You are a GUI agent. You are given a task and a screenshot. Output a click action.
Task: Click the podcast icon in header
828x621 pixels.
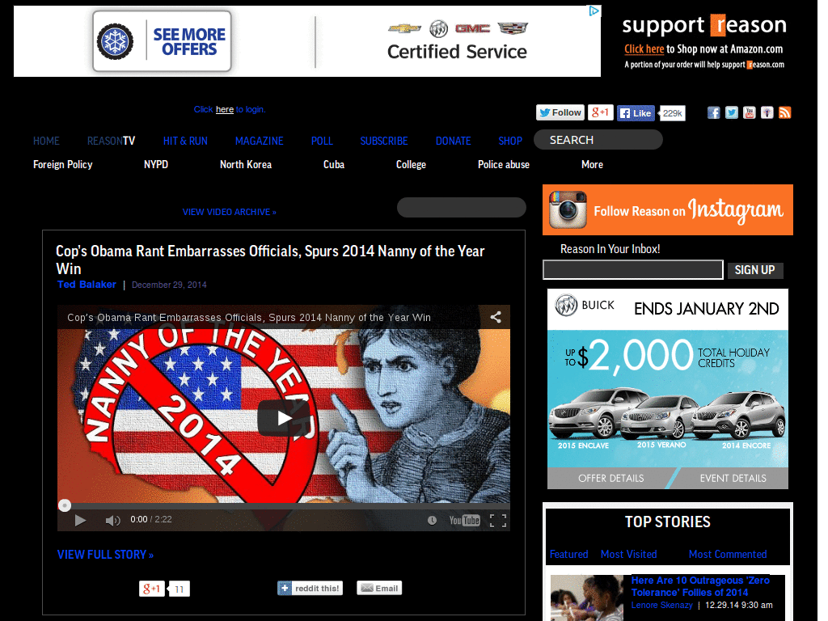(767, 113)
